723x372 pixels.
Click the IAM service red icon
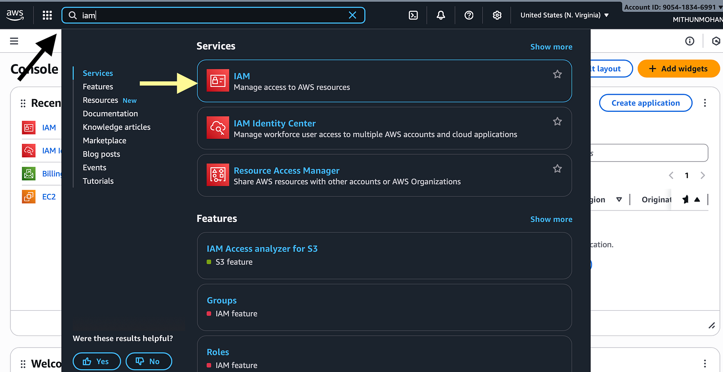(218, 81)
